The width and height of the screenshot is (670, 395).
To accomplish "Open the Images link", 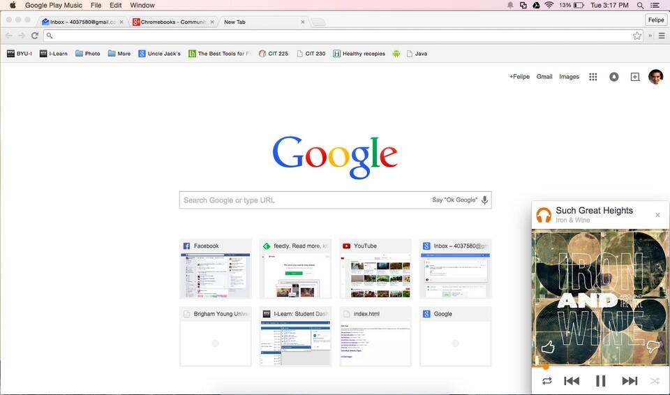I will (569, 77).
